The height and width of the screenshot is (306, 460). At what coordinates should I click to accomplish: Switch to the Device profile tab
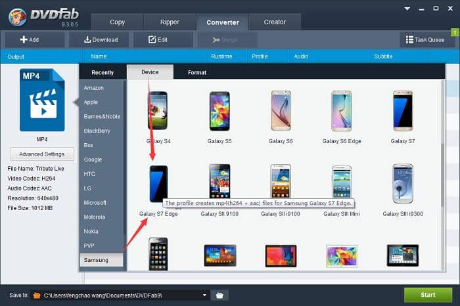click(x=150, y=72)
